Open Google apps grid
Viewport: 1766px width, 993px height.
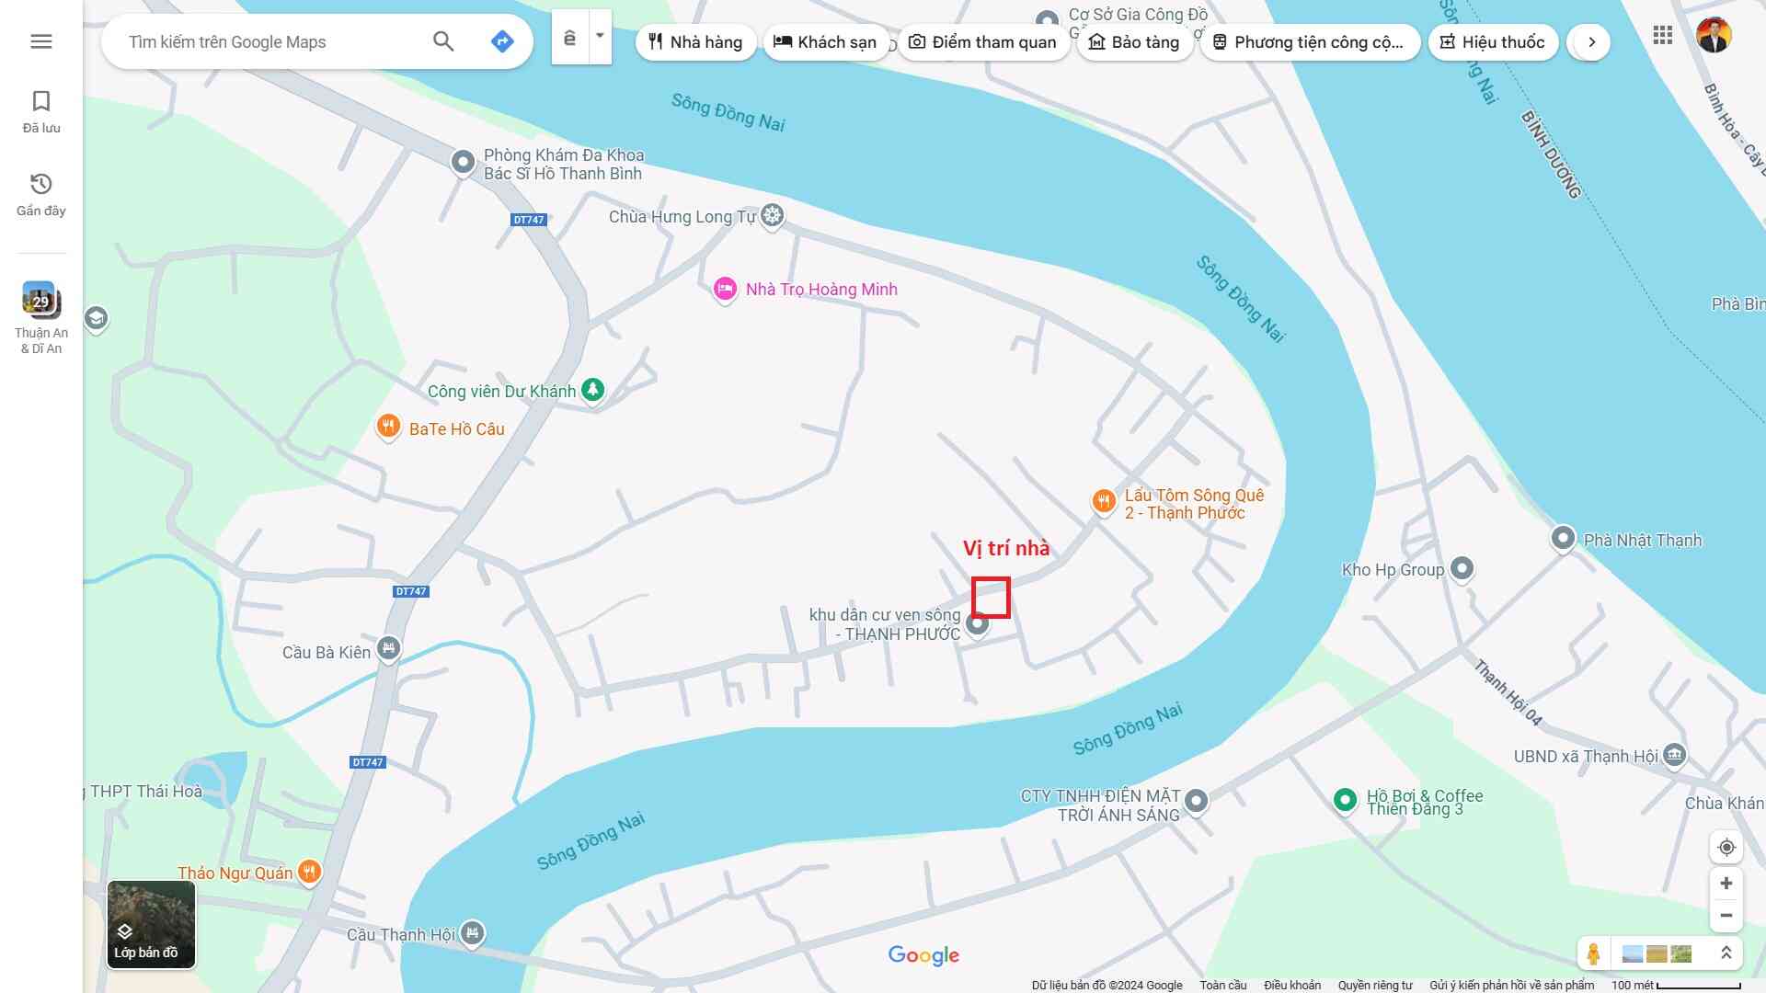(1662, 36)
